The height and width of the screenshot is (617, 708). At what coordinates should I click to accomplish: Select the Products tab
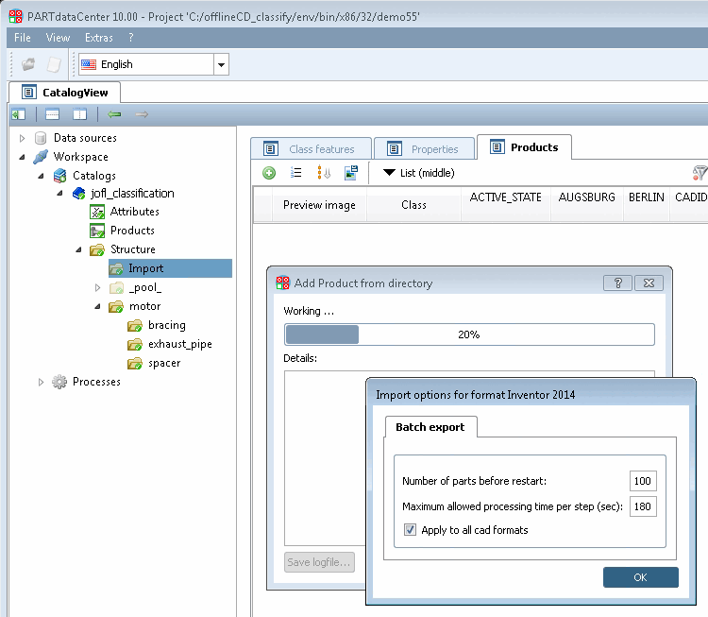pyautogui.click(x=524, y=146)
